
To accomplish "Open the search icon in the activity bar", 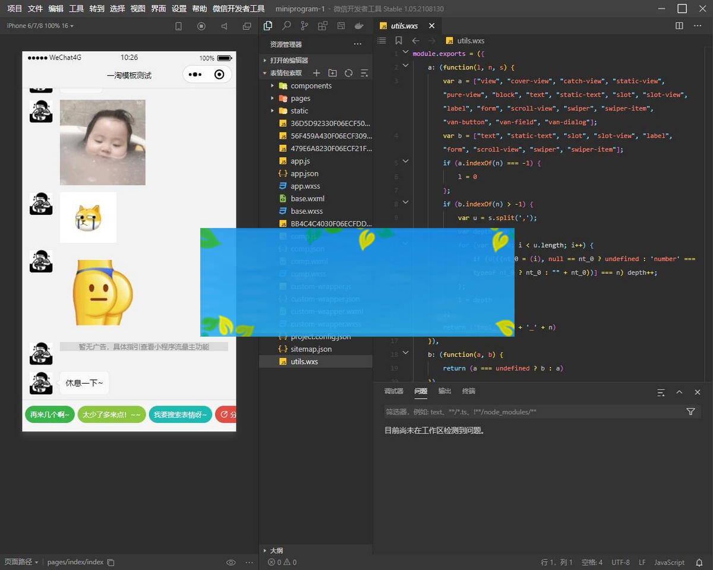I will 286,26.
